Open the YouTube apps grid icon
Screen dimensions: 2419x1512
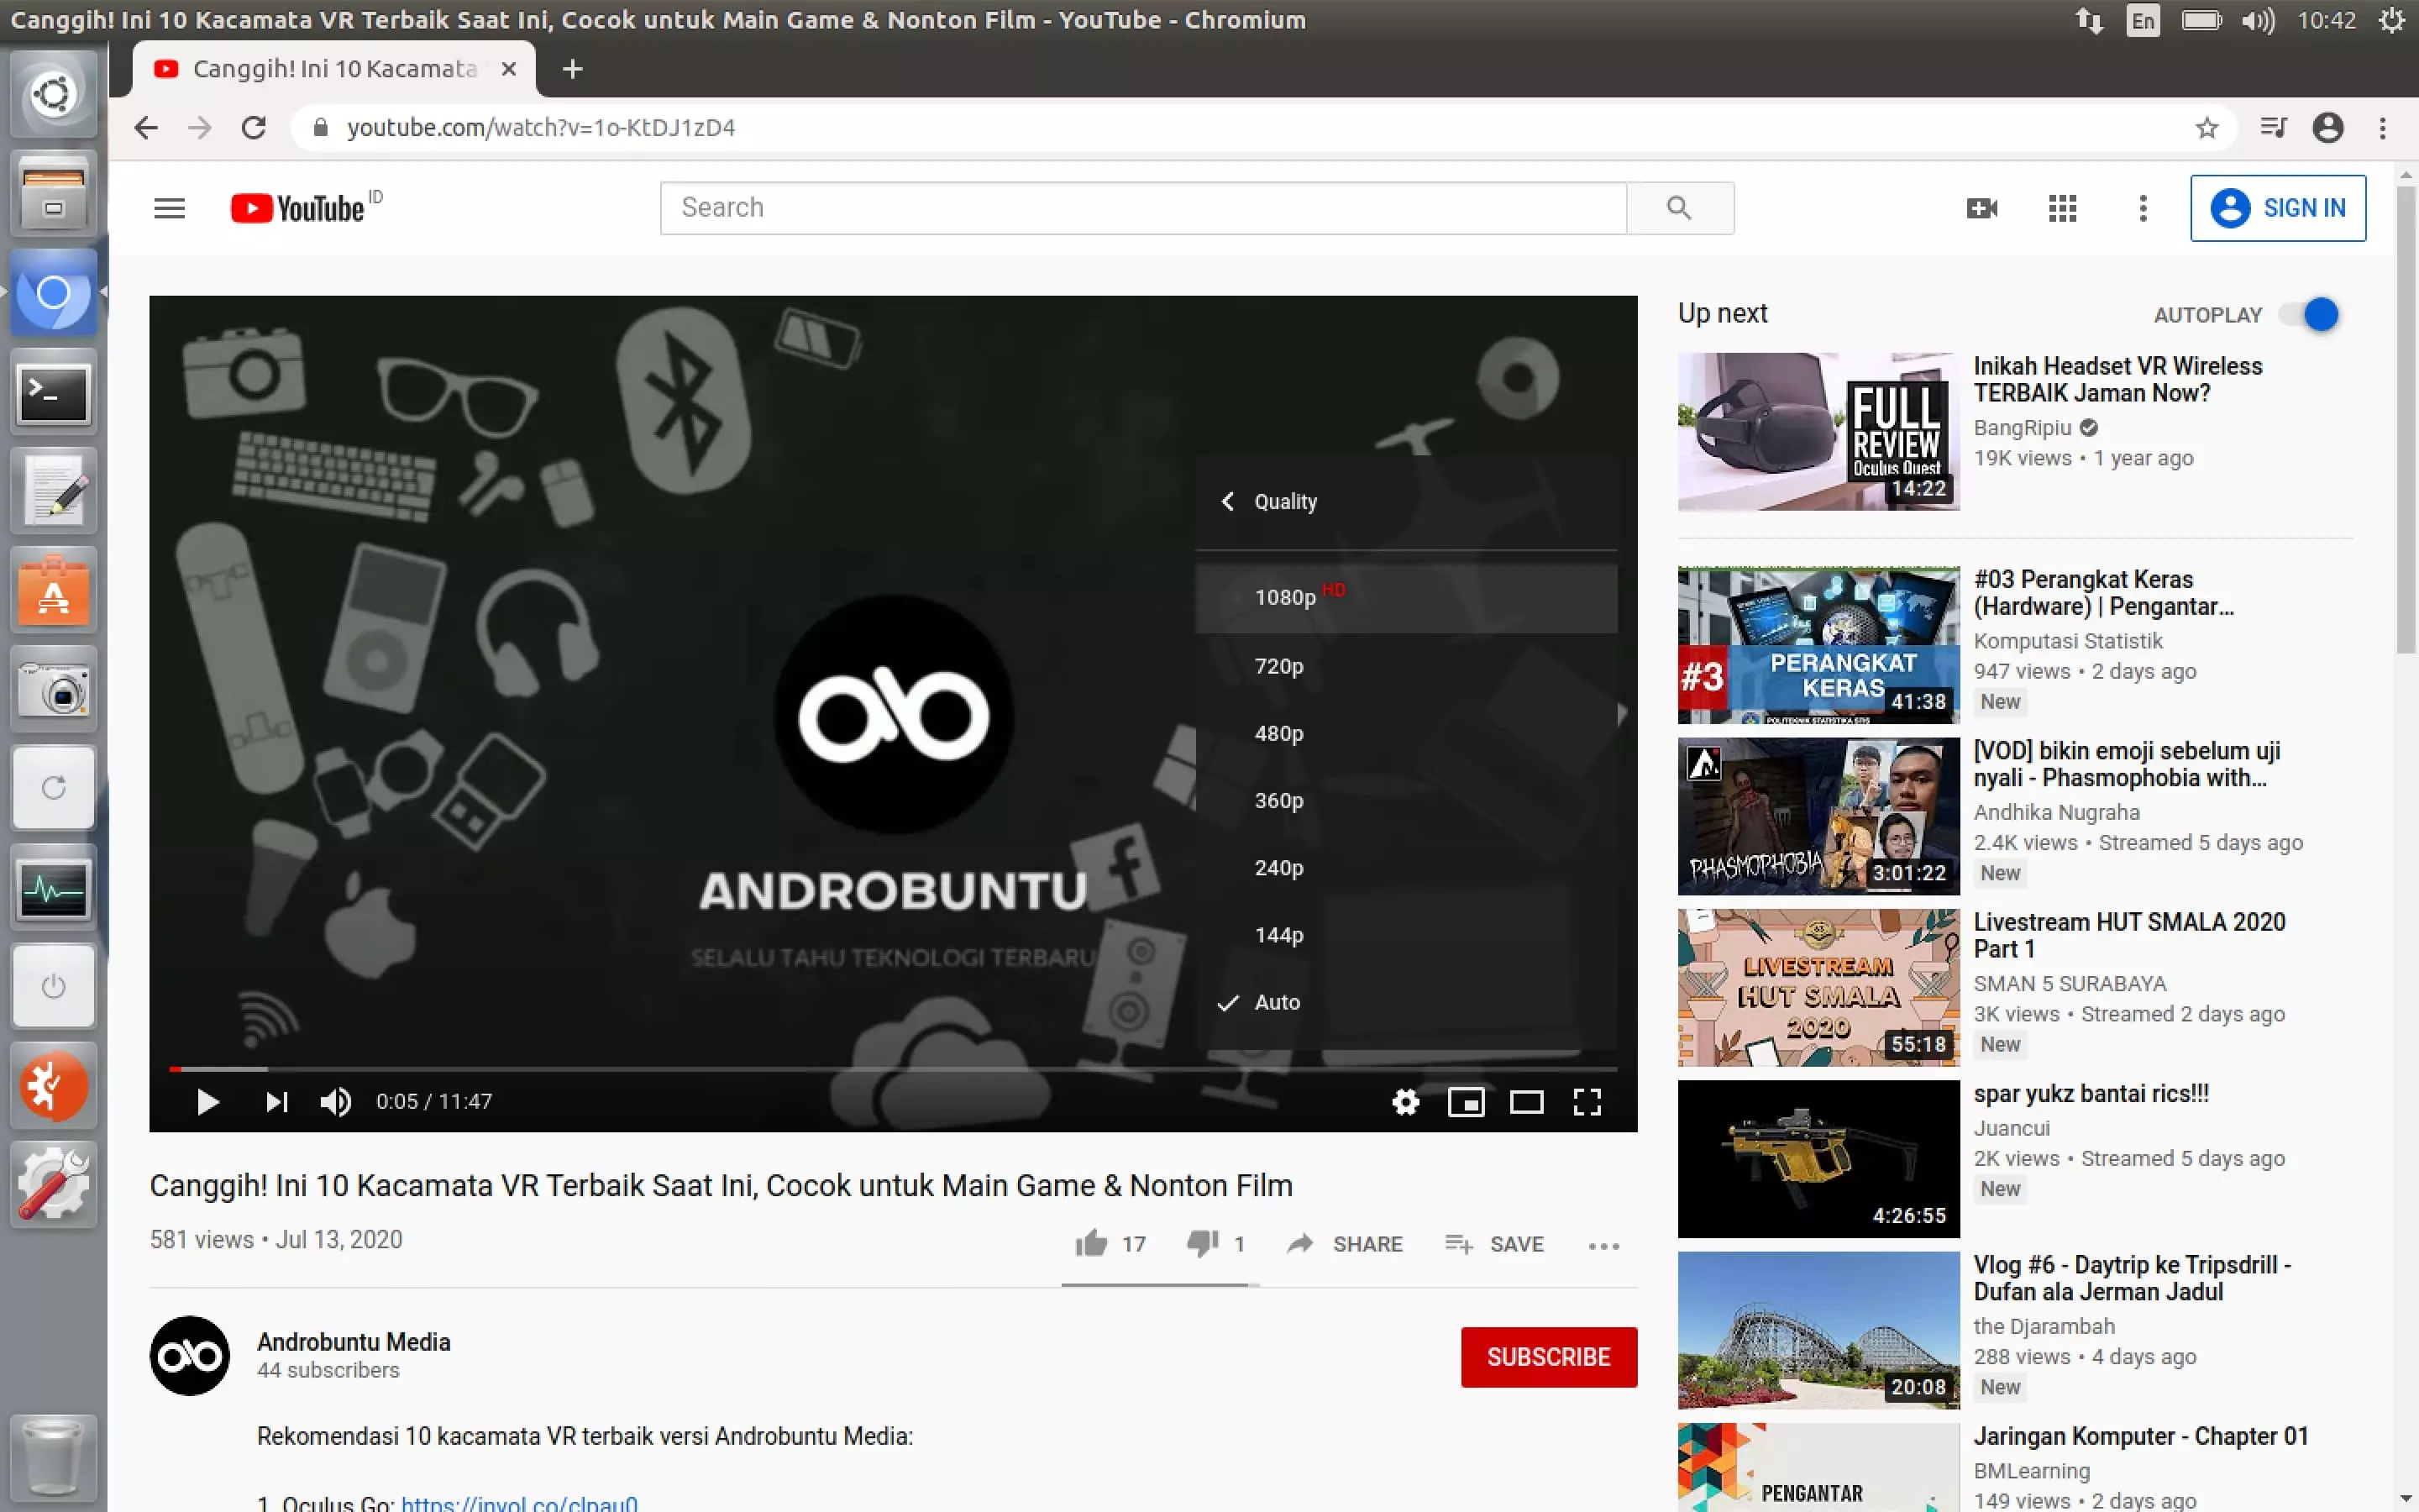[2062, 207]
